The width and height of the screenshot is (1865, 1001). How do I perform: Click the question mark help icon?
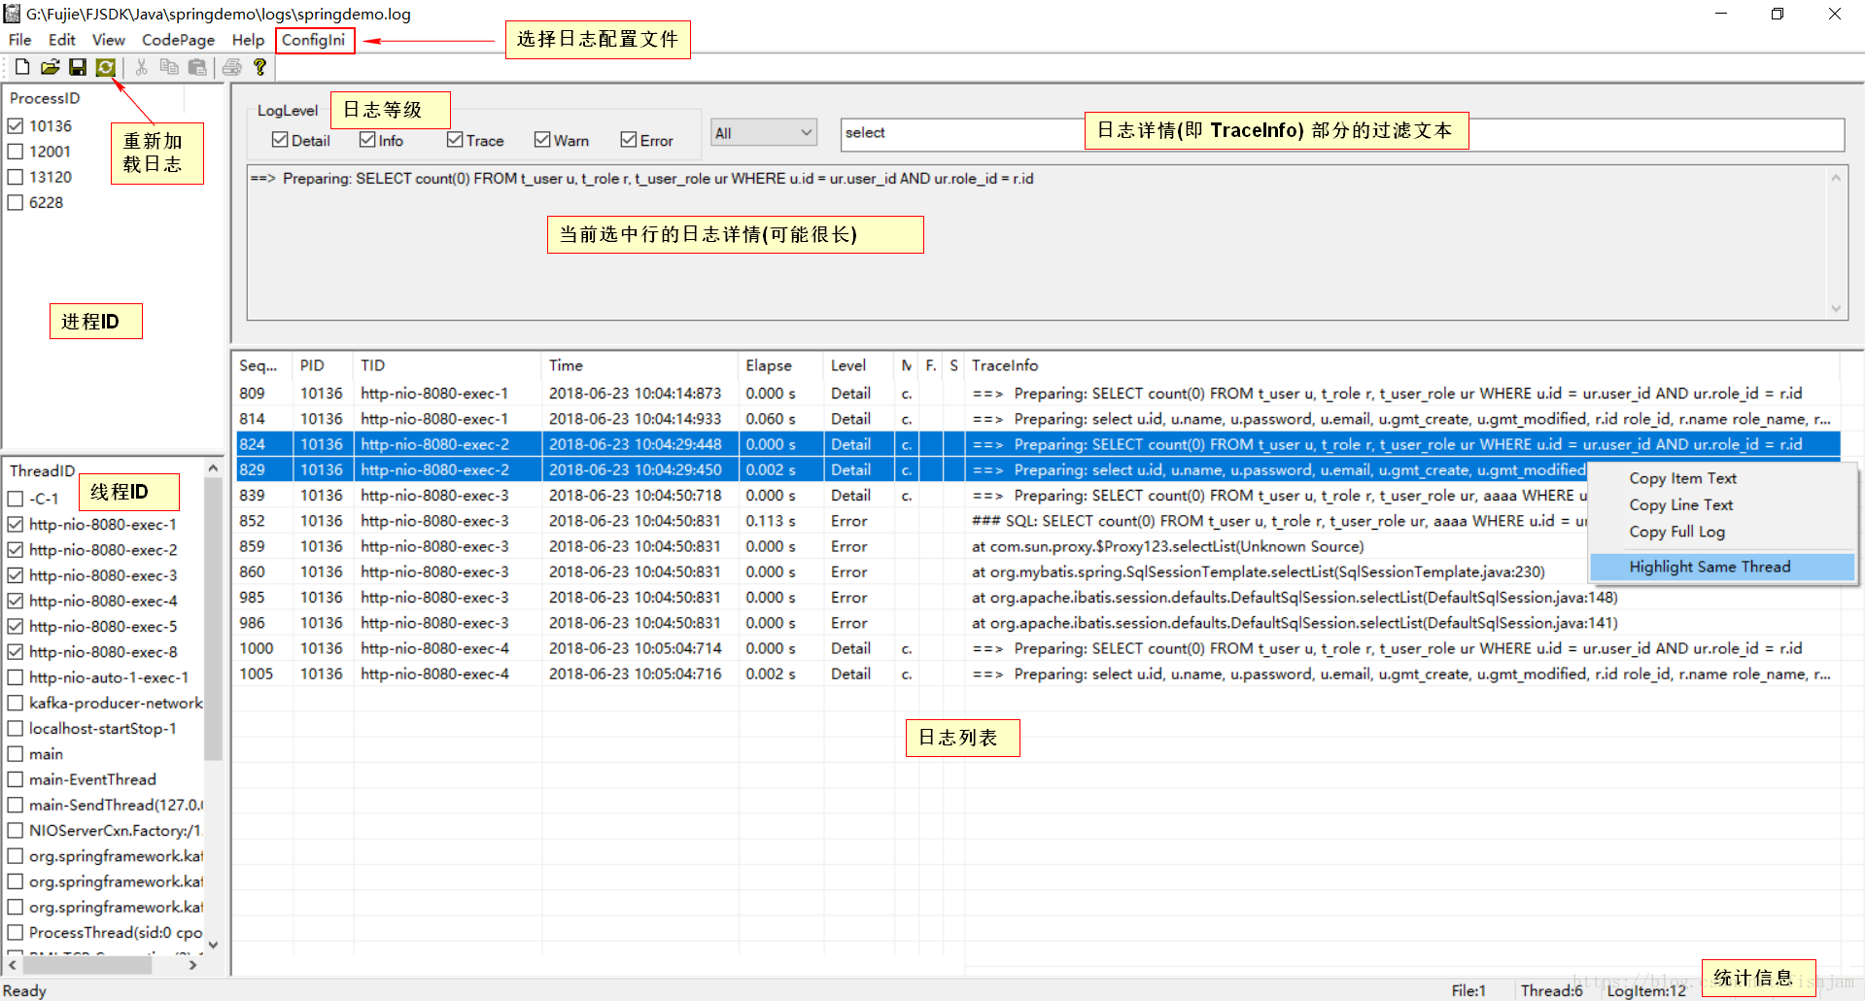click(x=259, y=67)
